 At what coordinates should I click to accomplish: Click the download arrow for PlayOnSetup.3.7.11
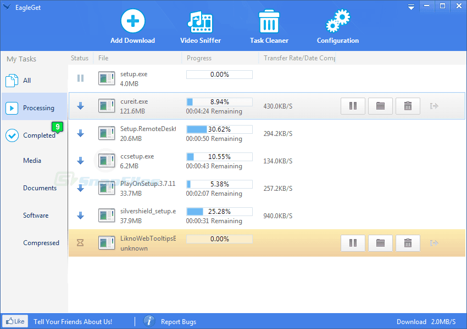(x=80, y=188)
